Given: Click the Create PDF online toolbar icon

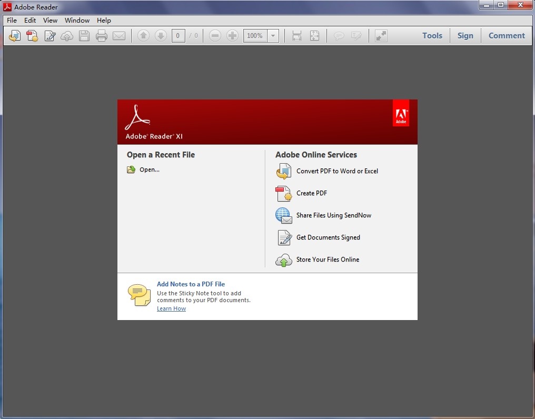Looking at the screenshot, I should [32, 36].
